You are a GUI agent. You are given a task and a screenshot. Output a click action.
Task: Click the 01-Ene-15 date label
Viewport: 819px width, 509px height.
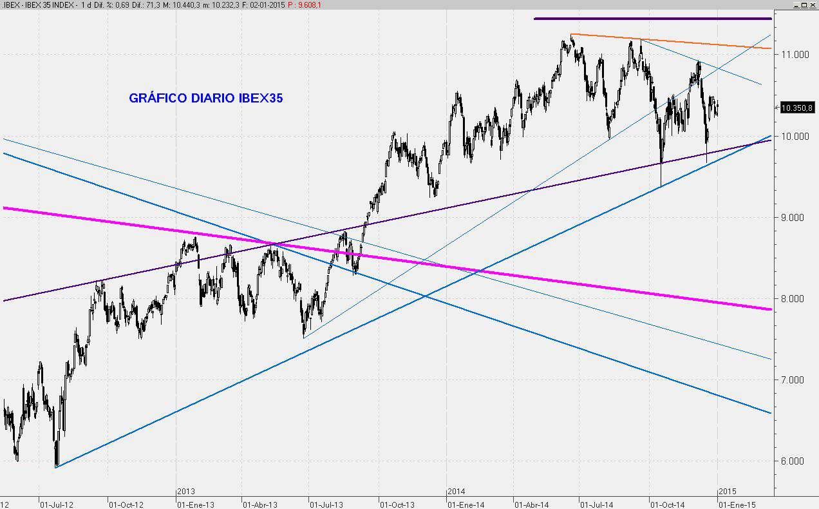pos(737,504)
